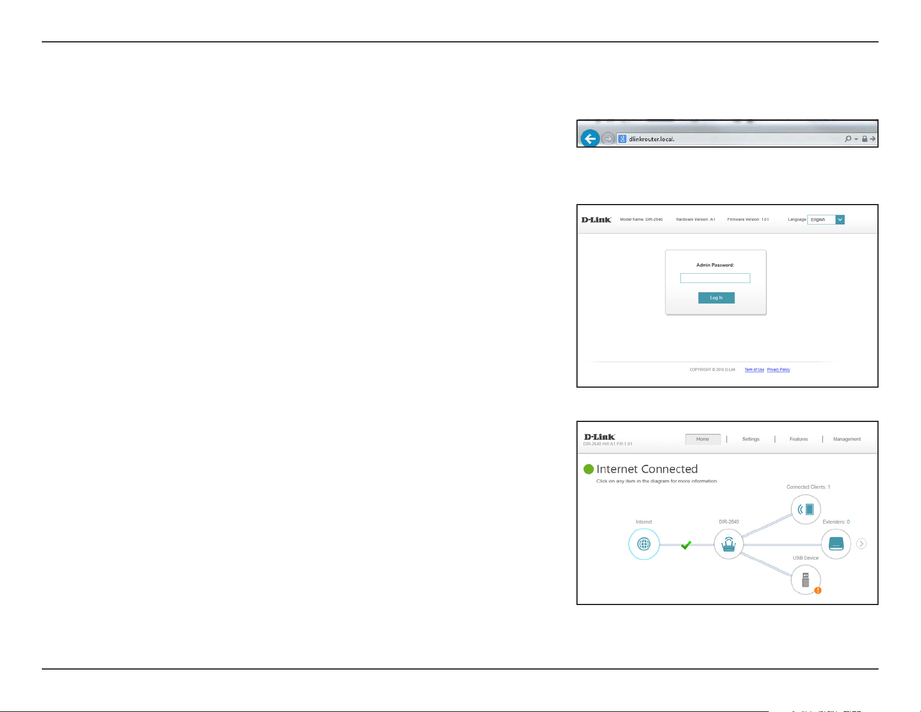Click the Log In button

716,298
